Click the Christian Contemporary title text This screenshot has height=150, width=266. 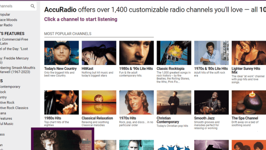(x=168, y=120)
